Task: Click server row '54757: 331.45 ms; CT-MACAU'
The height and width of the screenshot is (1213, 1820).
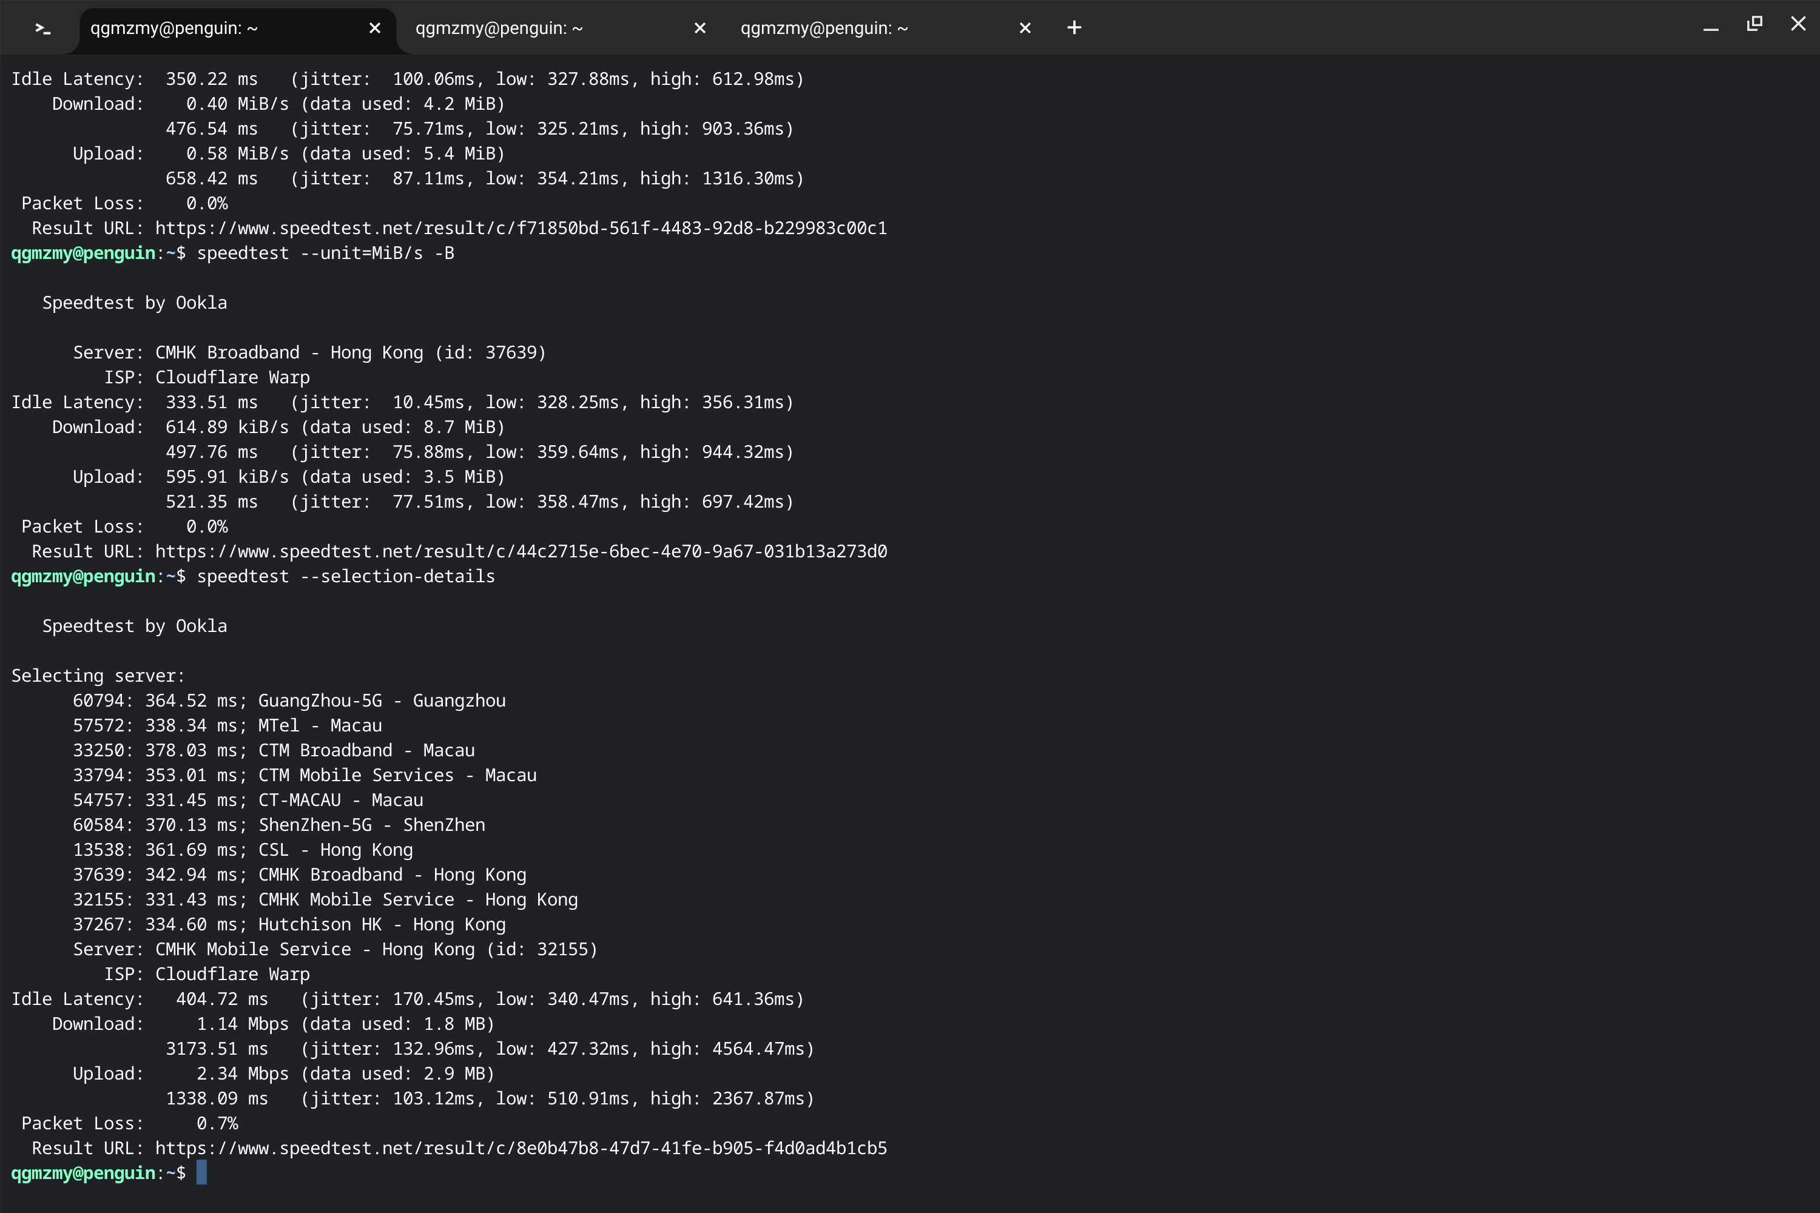Action: pyautogui.click(x=248, y=800)
